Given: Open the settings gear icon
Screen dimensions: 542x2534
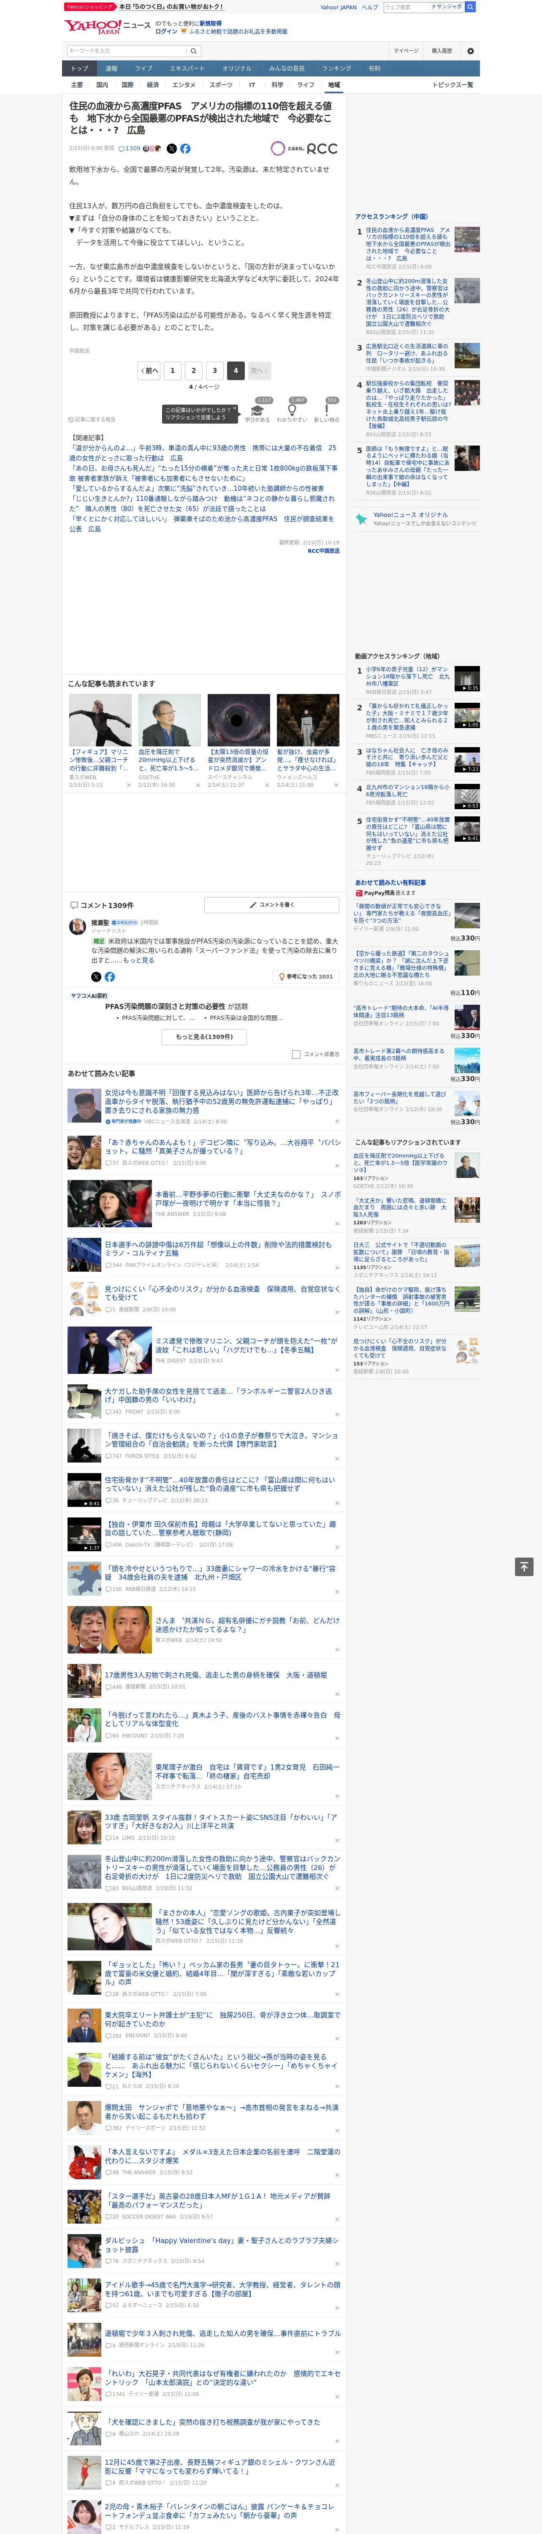Looking at the screenshot, I should pyautogui.click(x=470, y=51).
